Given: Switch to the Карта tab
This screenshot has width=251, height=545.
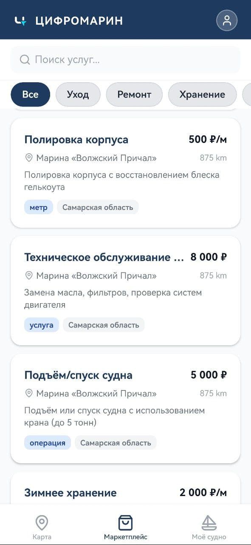Looking at the screenshot, I should coord(42,526).
